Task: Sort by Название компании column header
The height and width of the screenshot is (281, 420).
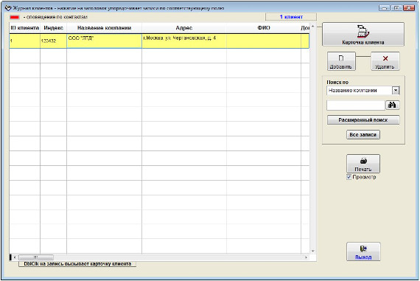Action: coord(104,28)
